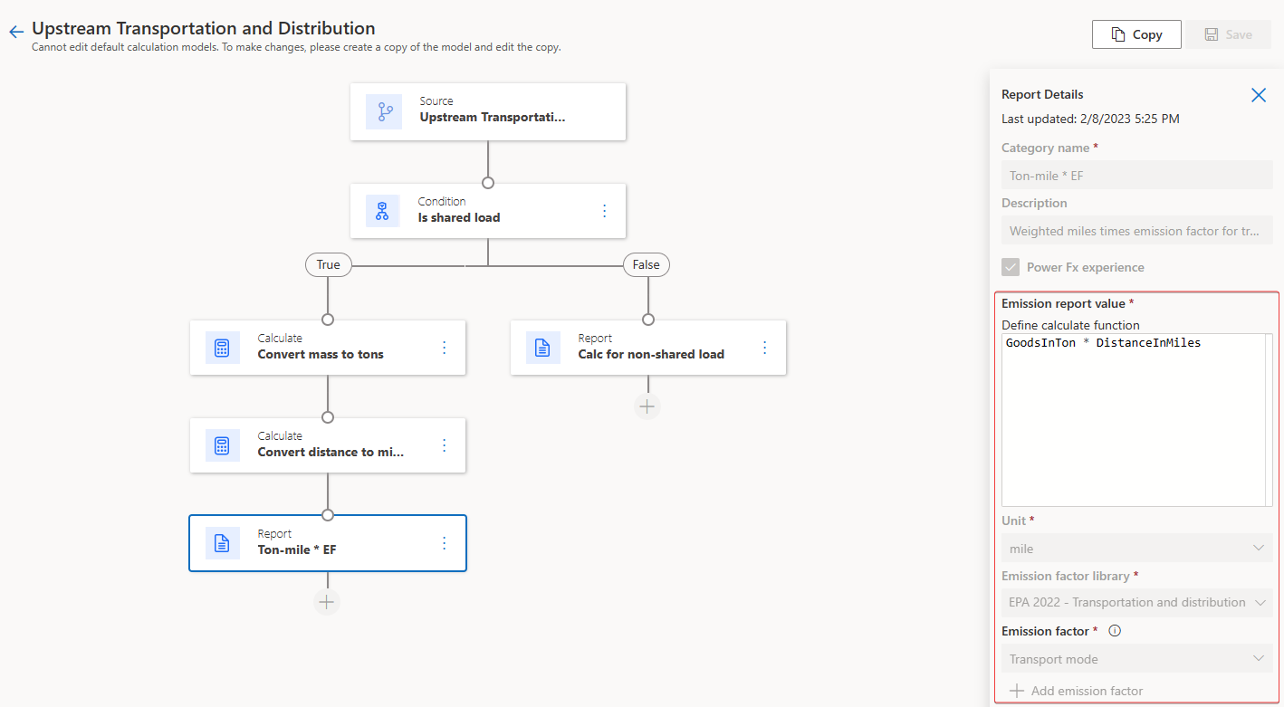Click the Calculate icon on Convert mass to tons

pos(223,348)
